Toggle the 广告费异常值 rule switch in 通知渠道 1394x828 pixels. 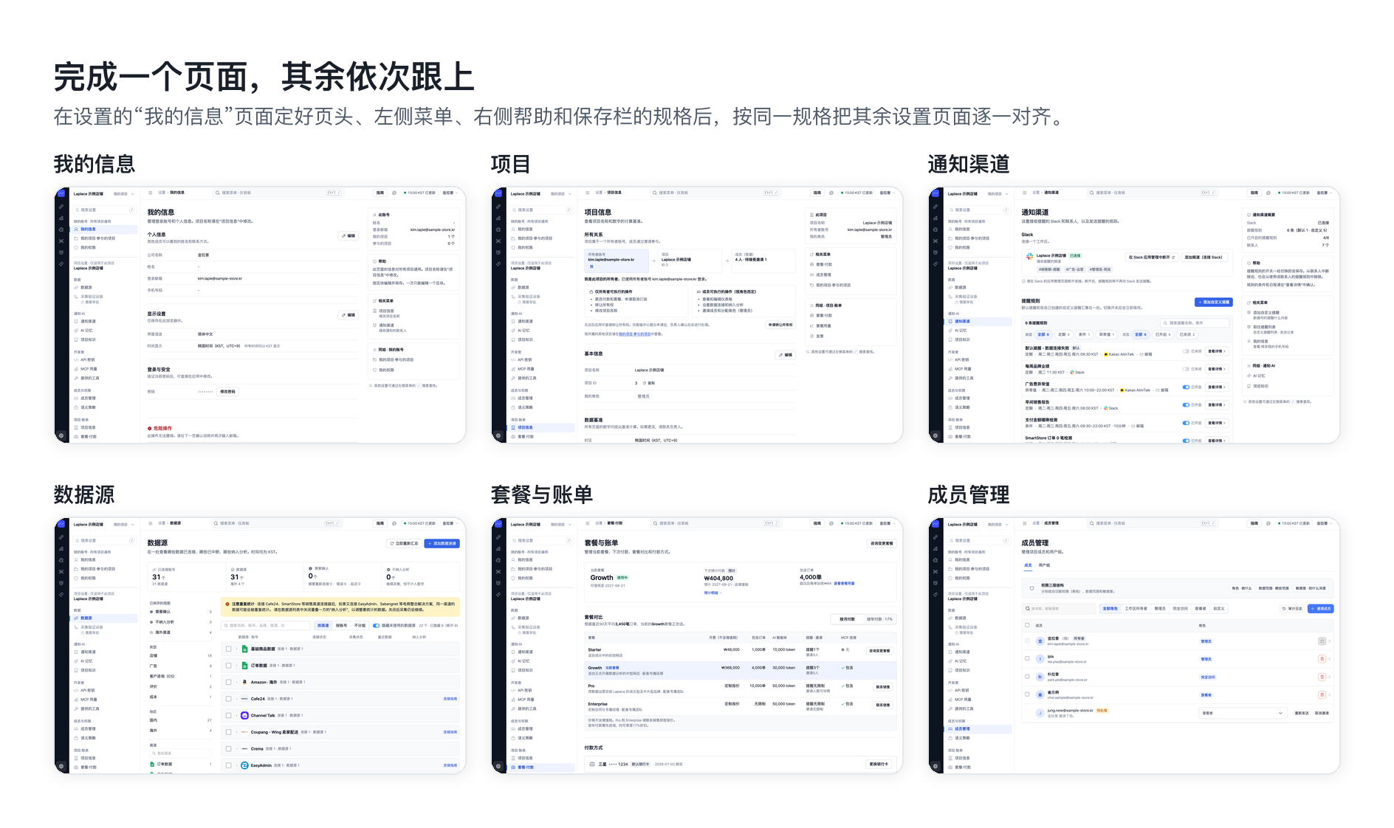(1186, 387)
